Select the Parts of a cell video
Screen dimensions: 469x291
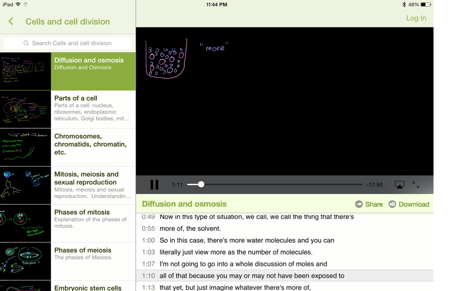93,109
